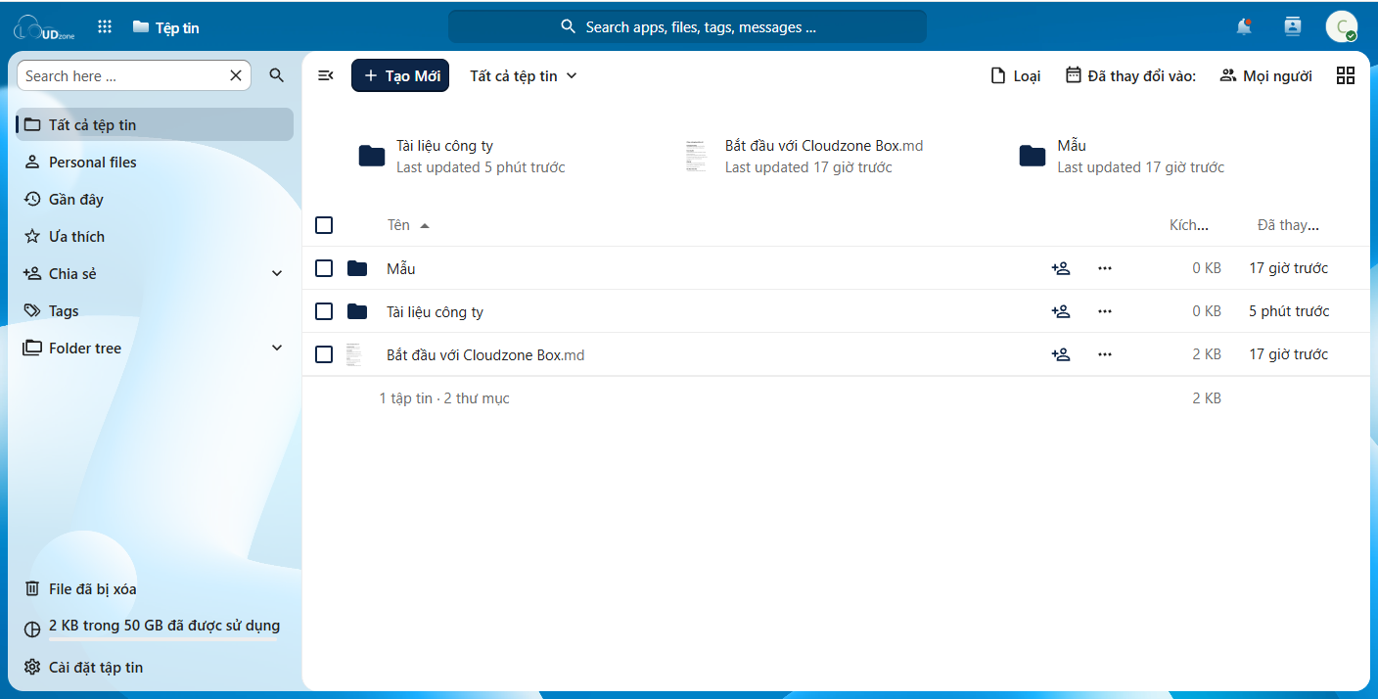Expand the Folder tree chevron

277,349
